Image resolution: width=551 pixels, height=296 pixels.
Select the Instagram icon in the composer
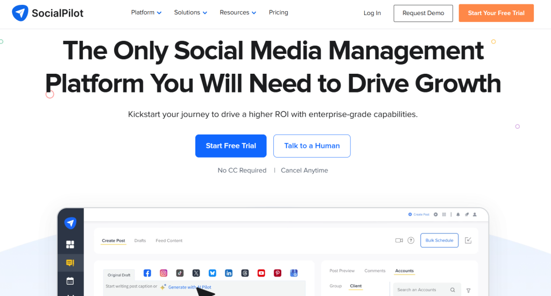click(164, 273)
